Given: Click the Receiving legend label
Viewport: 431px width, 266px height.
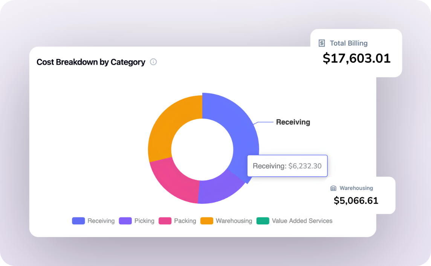Looking at the screenshot, I should click(x=101, y=221).
